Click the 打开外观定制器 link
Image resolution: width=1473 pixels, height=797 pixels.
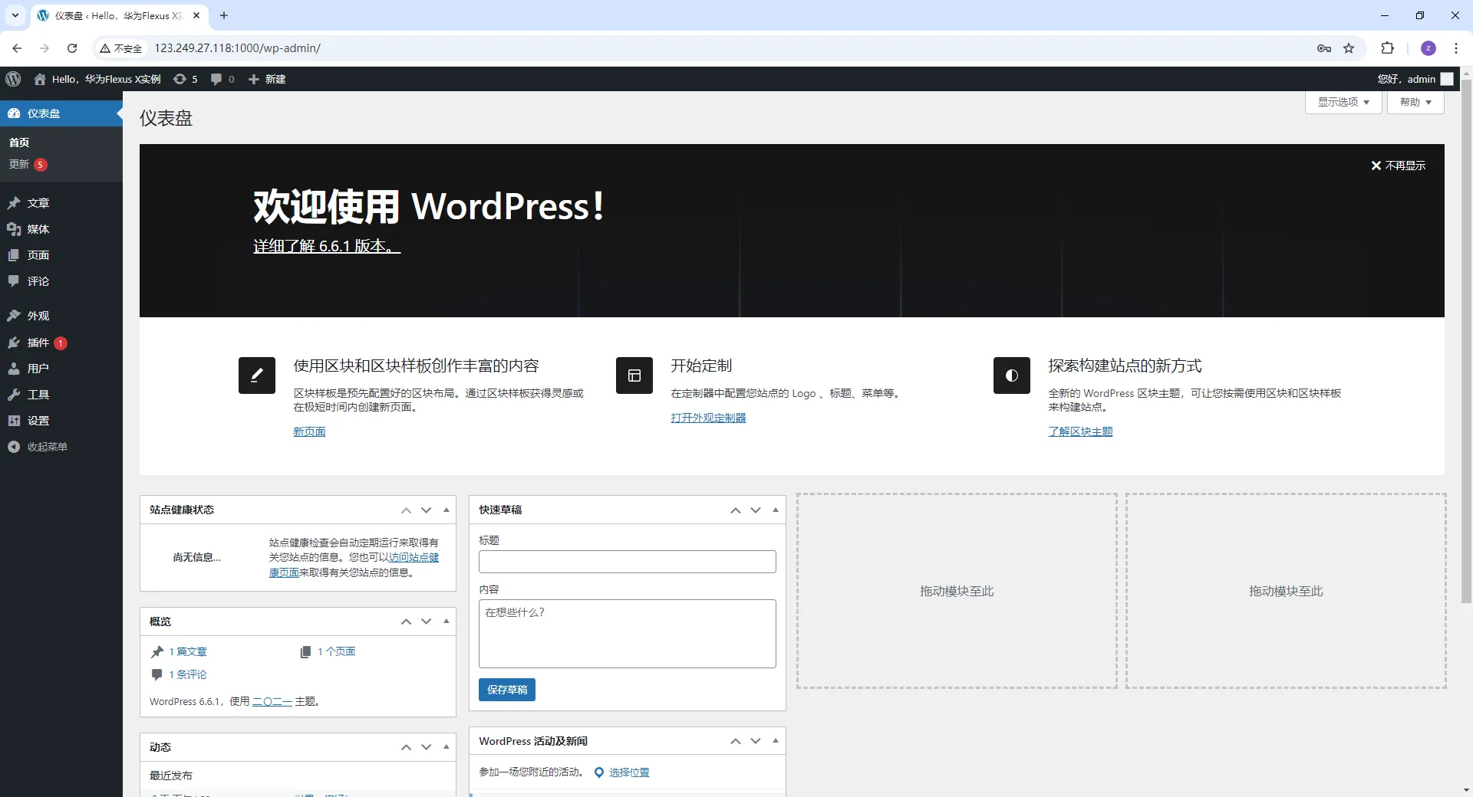coord(708,418)
